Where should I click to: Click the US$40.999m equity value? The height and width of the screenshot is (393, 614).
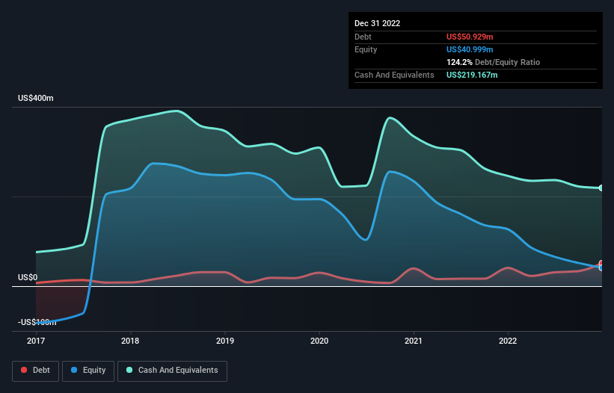[470, 49]
